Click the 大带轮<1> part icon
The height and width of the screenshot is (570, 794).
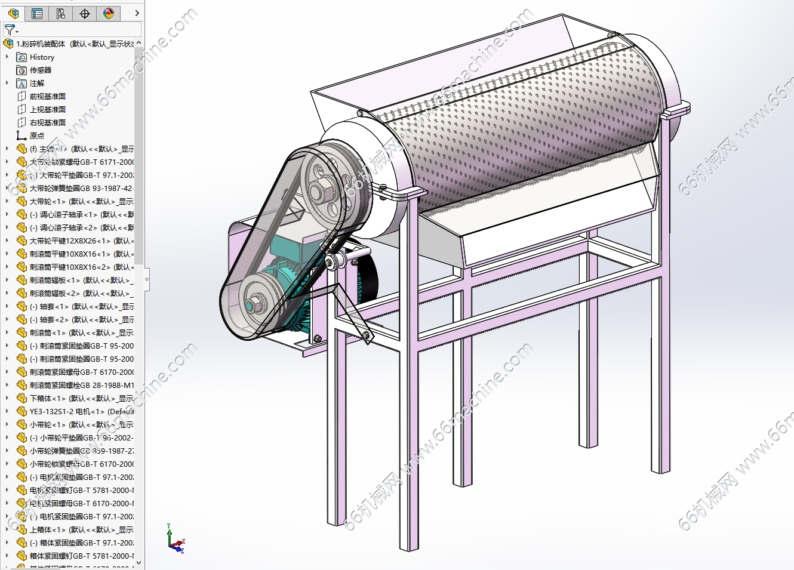point(21,202)
